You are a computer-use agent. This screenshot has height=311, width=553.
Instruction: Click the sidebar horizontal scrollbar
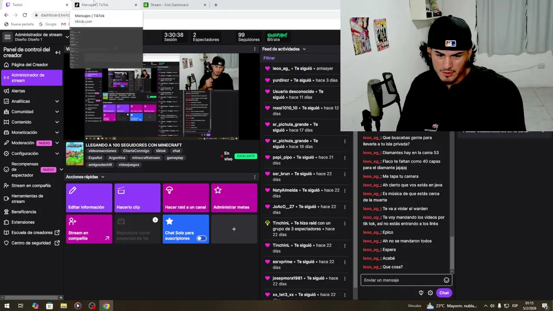coord(31,298)
